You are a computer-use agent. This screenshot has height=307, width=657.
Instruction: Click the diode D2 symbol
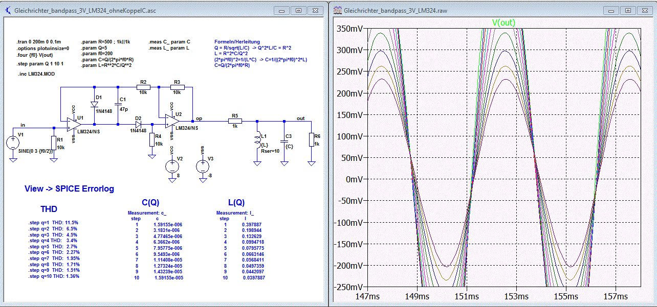[x=138, y=124]
